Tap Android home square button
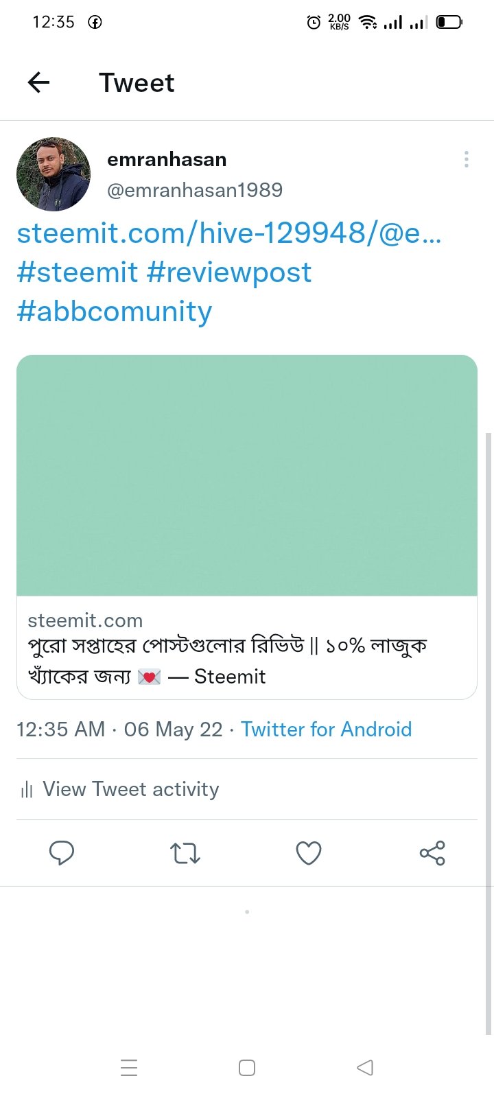494x1098 pixels. 247,1068
